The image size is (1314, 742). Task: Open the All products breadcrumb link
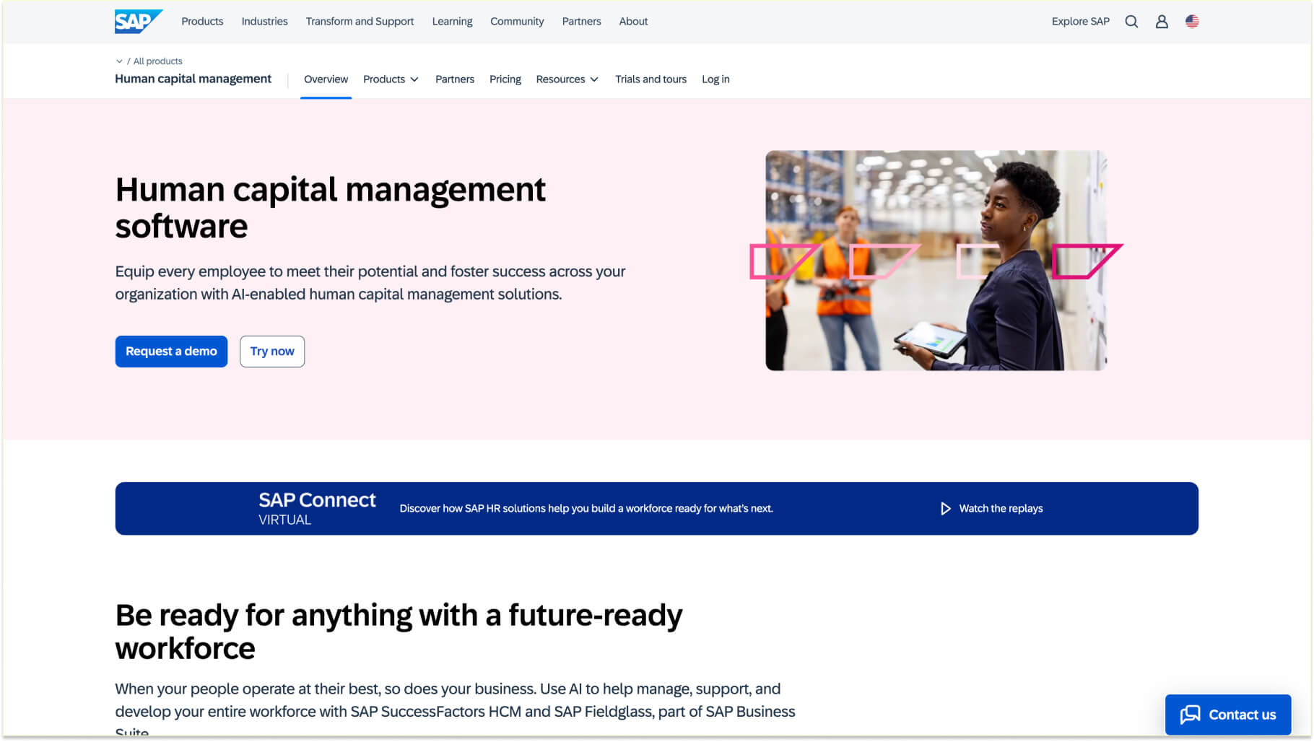pos(158,61)
